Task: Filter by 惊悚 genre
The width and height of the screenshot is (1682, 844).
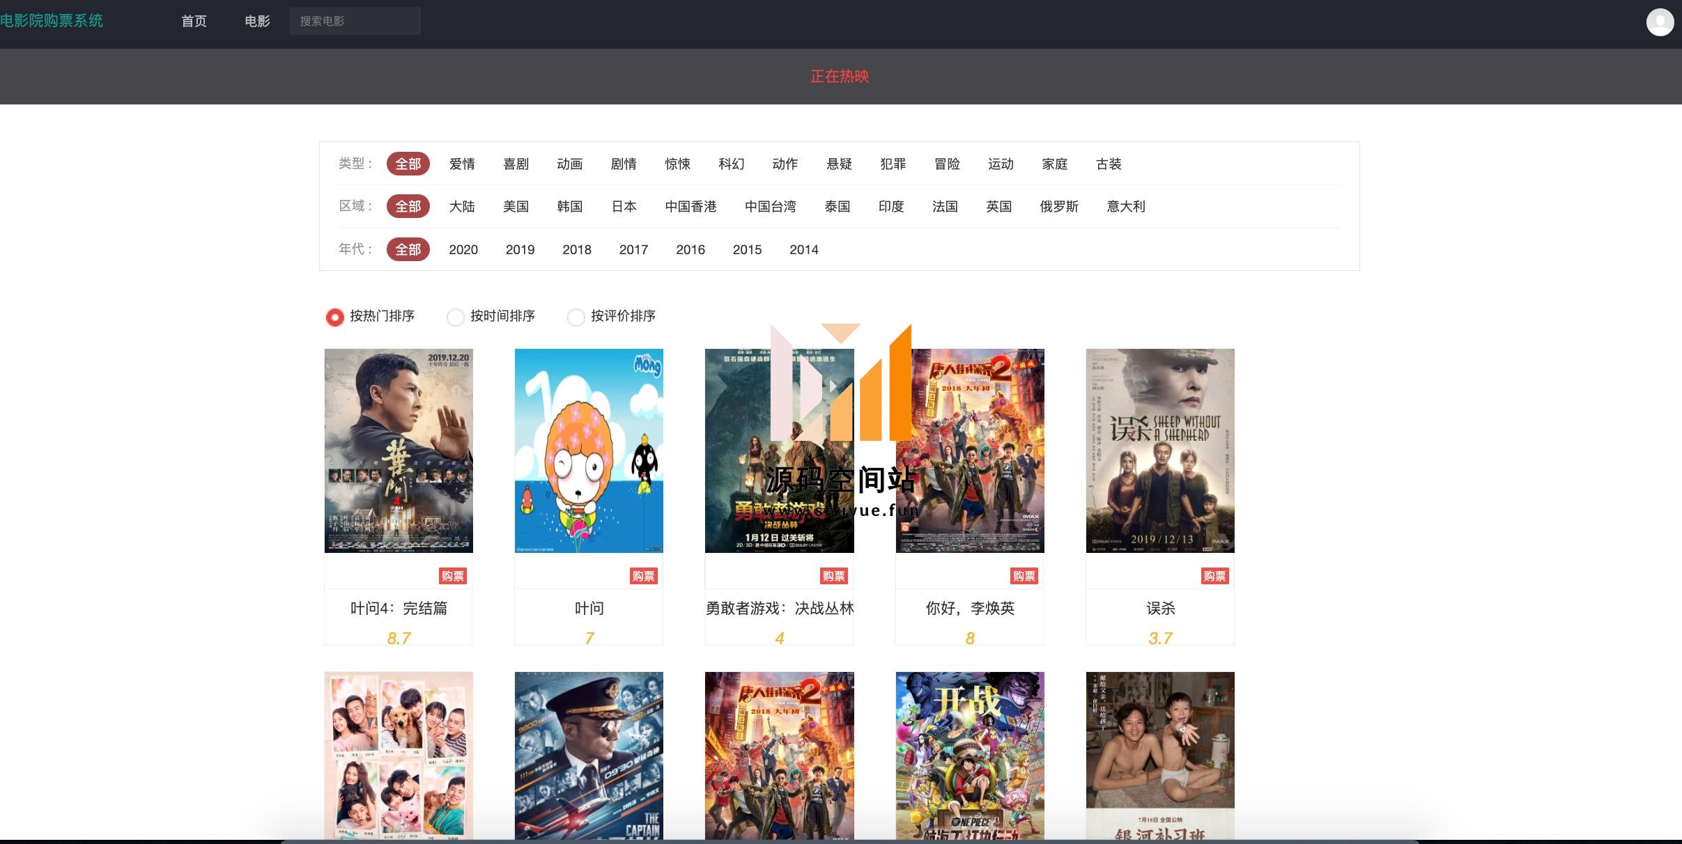Action: click(x=677, y=164)
